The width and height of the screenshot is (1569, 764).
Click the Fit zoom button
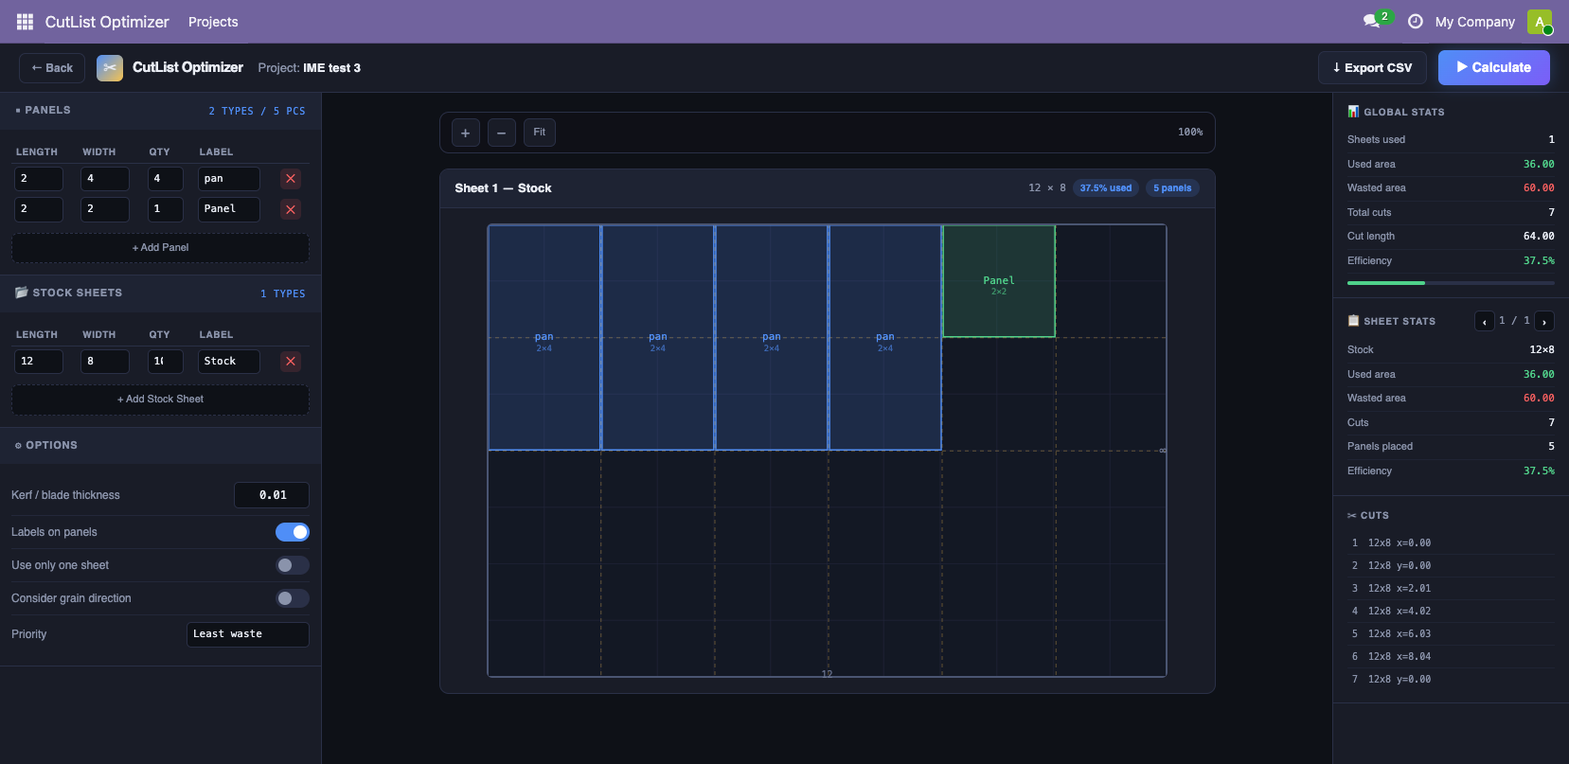point(540,133)
